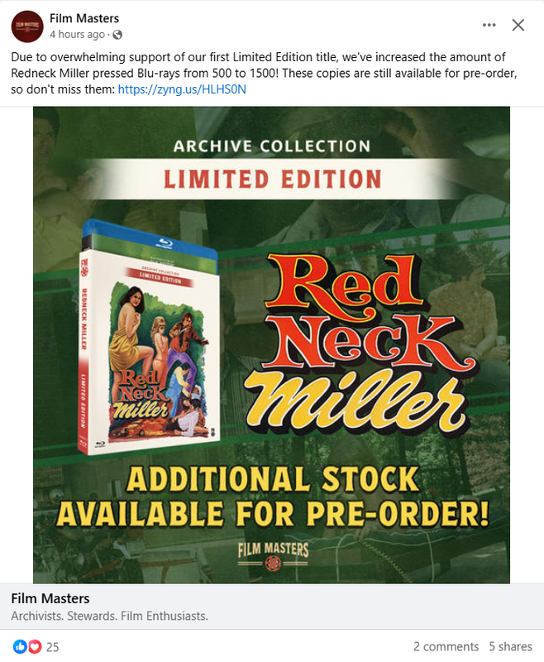
Task: View the 5 shares list
Action: (510, 646)
